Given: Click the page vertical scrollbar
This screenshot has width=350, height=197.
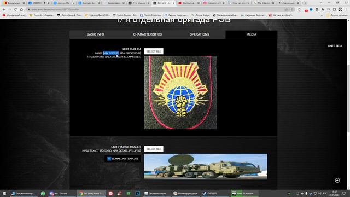Looking at the screenshot, I should point(348,99).
